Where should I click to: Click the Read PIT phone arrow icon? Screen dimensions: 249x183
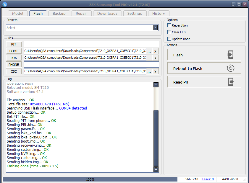point(231,82)
